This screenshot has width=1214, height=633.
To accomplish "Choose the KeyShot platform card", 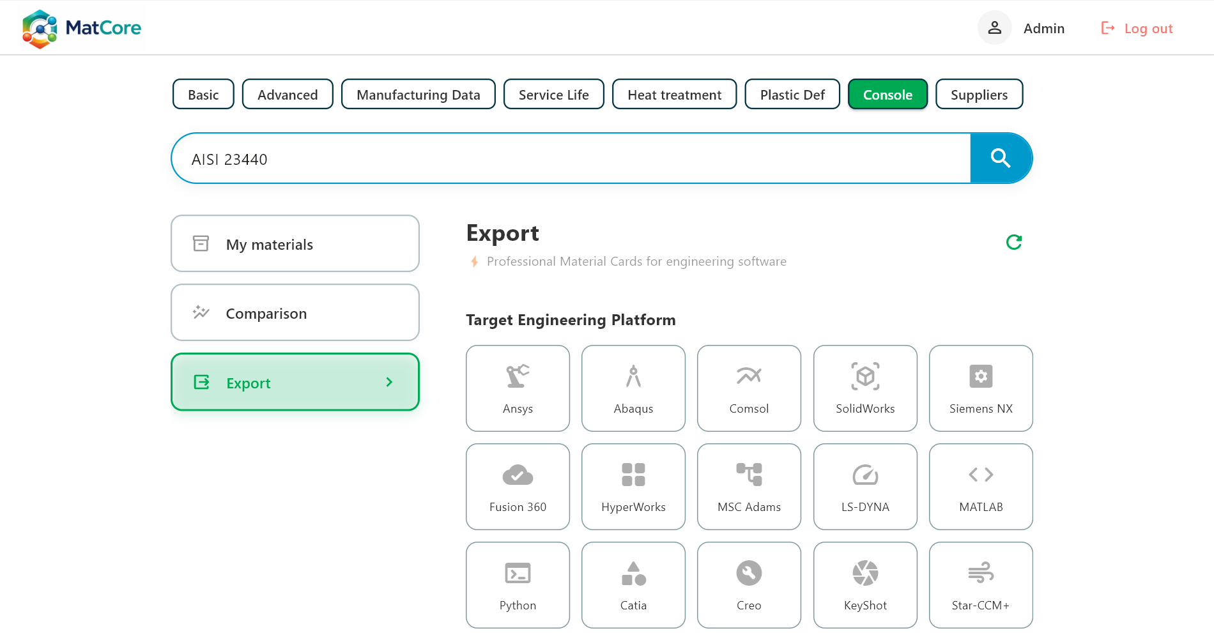I will tap(865, 585).
